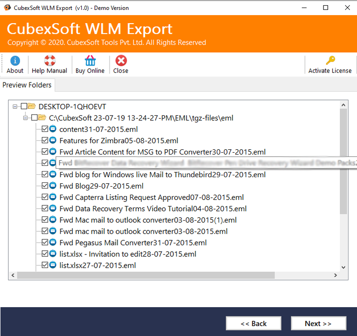Select Fwd Capterra Listing Request Approved07-08-2015.eml
This screenshot has width=357, height=336.
(x=151, y=197)
